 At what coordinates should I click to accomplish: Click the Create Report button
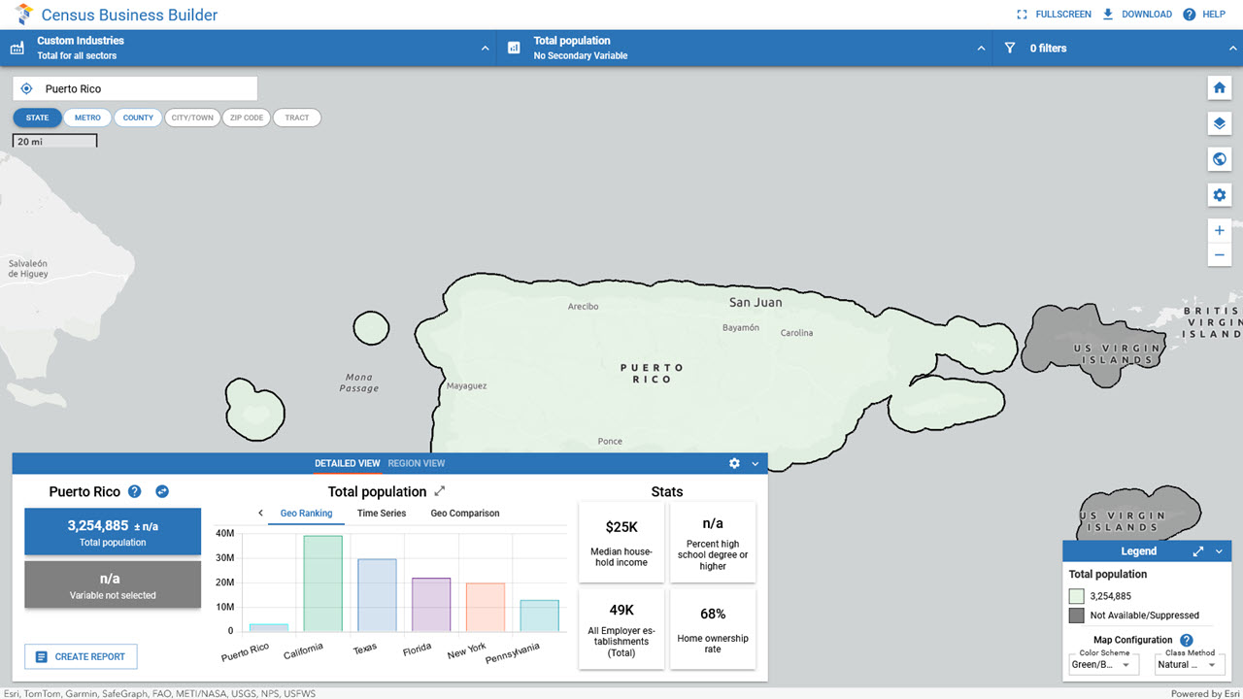pyautogui.click(x=81, y=656)
